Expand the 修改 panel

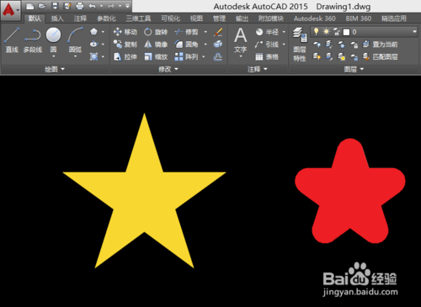tap(168, 69)
